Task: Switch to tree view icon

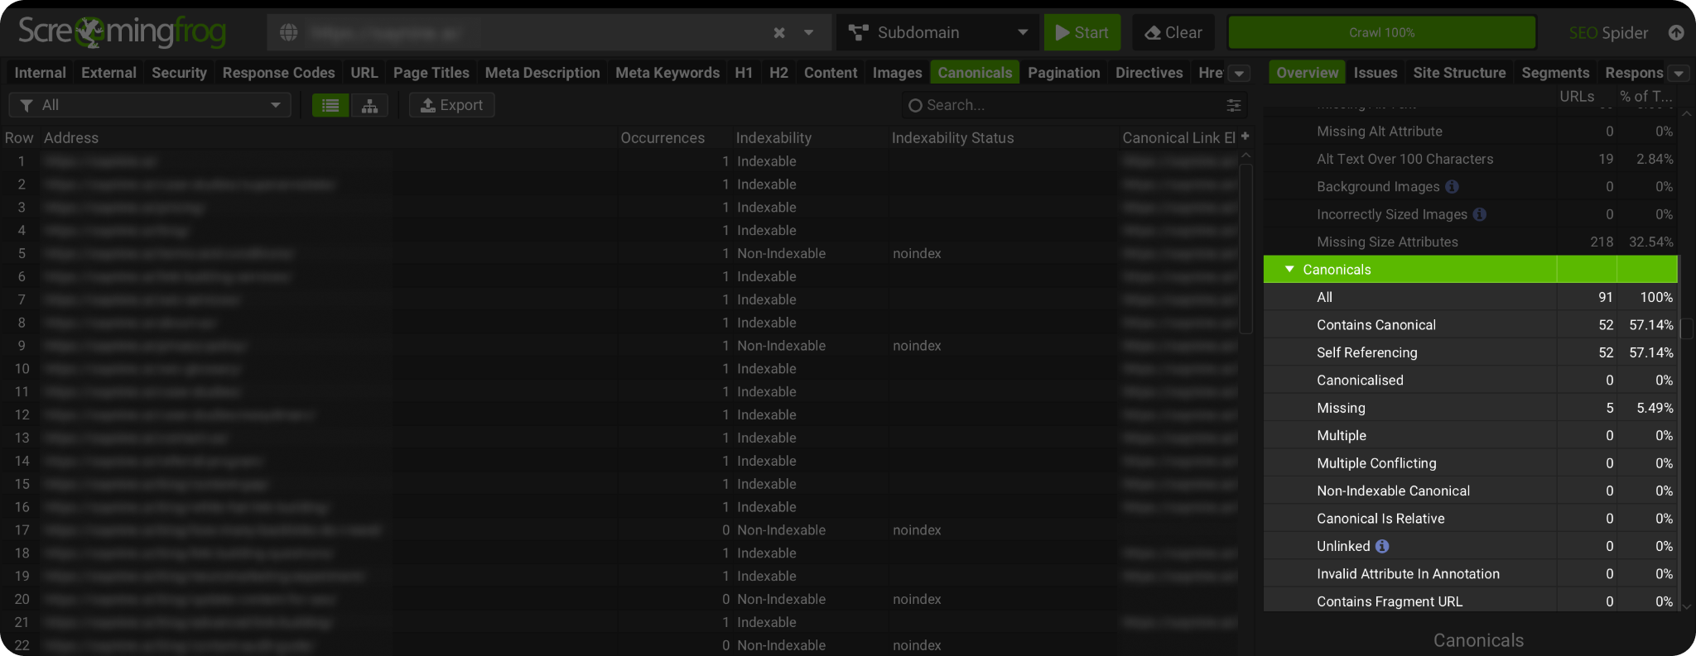Action: [x=369, y=105]
